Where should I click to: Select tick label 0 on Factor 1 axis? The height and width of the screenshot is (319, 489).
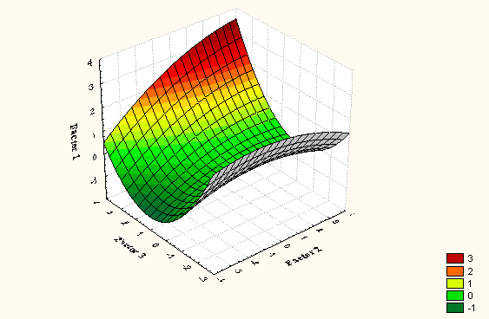(x=95, y=158)
